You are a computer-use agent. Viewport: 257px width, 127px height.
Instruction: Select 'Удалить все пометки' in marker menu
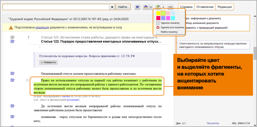coord(172,27)
